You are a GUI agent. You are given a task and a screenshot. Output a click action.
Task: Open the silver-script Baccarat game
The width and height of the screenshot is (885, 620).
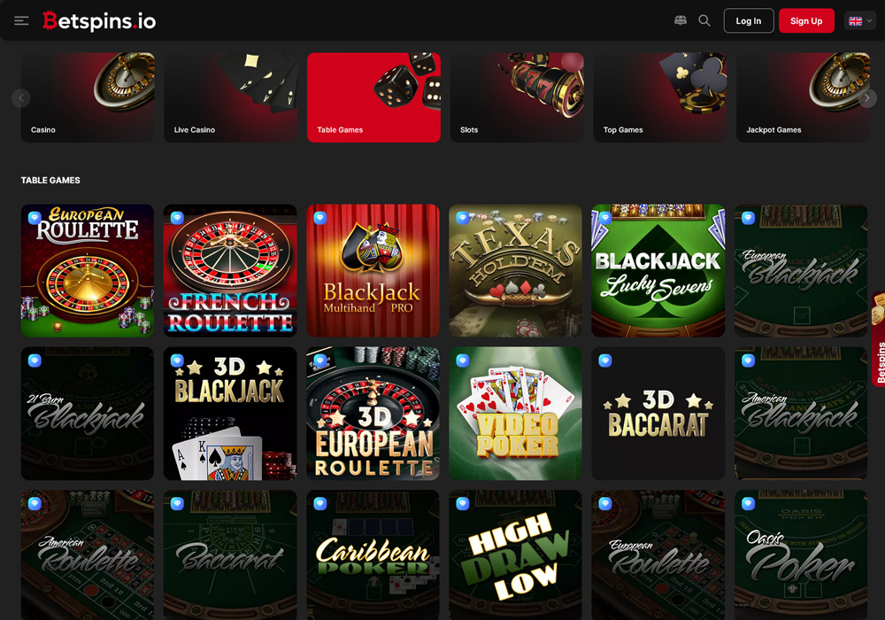(x=230, y=555)
